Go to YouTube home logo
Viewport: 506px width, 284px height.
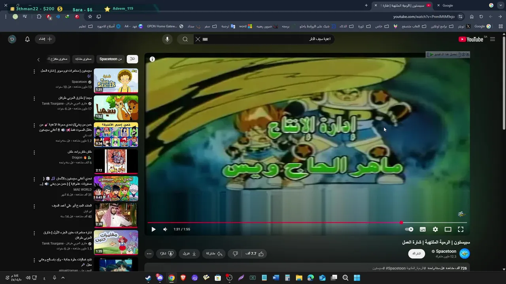[x=470, y=39]
